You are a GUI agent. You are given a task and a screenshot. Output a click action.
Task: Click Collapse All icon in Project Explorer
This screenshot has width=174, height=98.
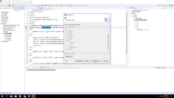coord(15,10)
